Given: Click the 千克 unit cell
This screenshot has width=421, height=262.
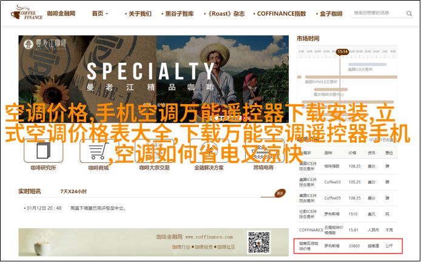Looking at the screenshot, I should pyautogui.click(x=389, y=230).
